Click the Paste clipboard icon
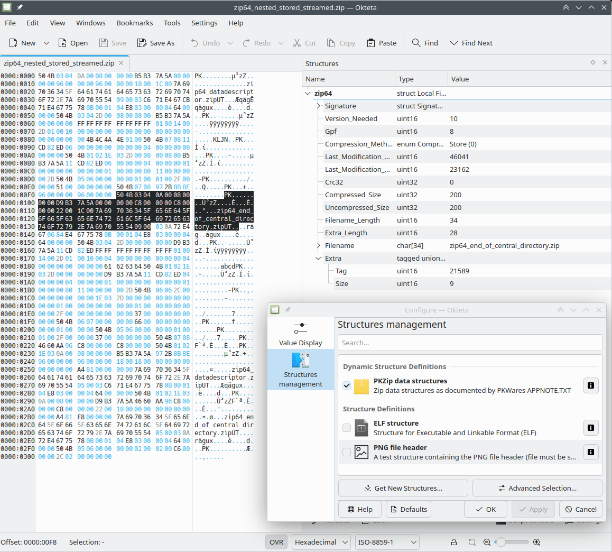Viewport: 612px width, 552px height. [371, 43]
